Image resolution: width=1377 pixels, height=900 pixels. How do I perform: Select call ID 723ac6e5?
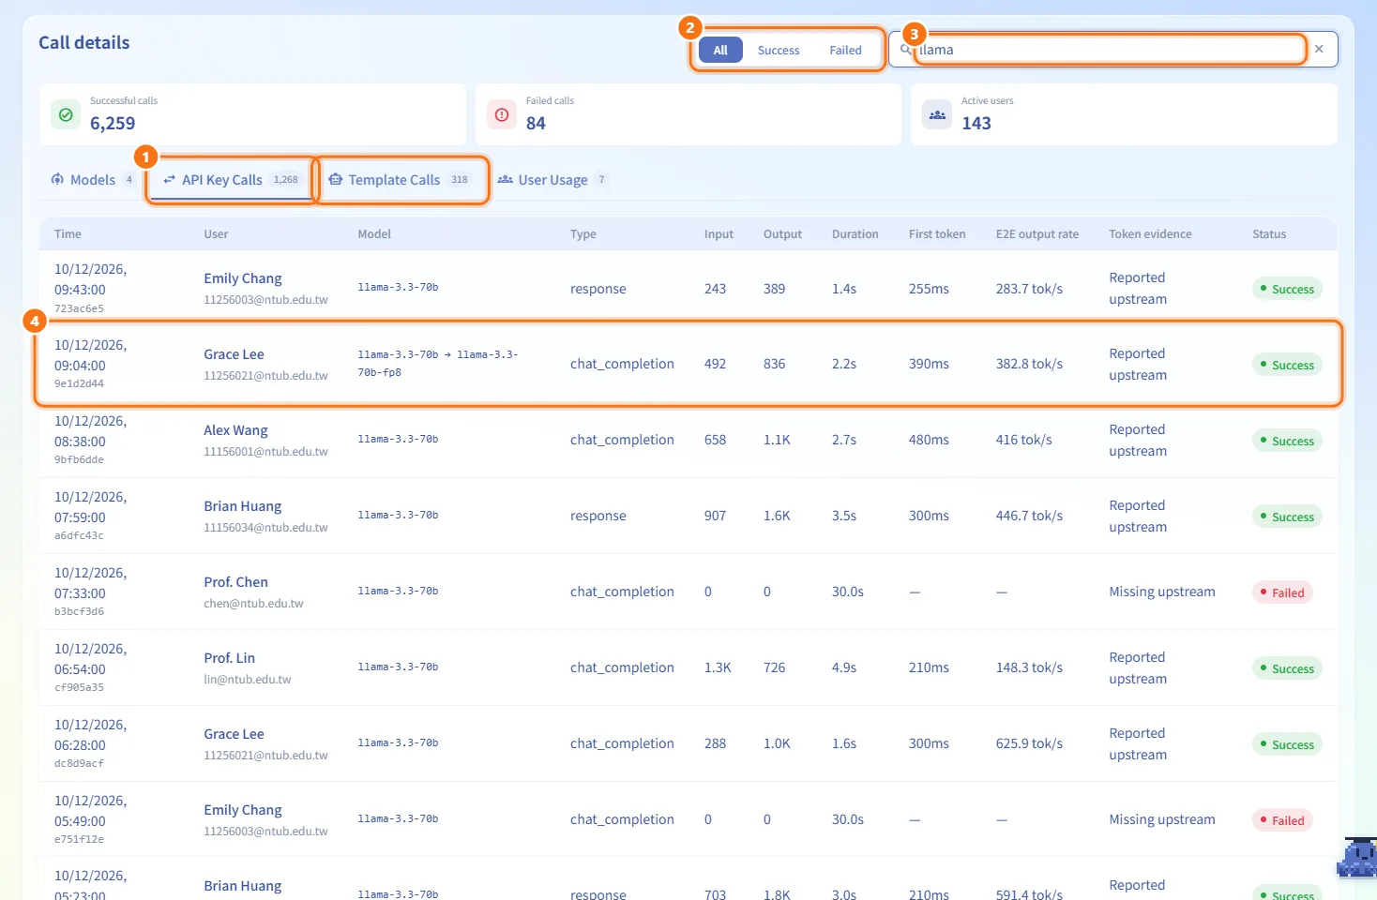(x=79, y=308)
